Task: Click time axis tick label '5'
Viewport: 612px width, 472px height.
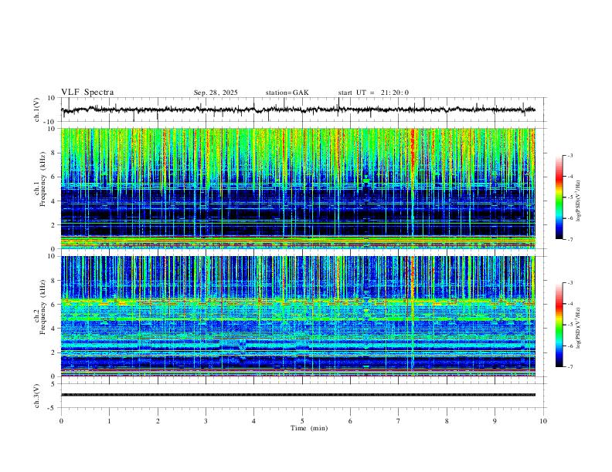Action: [x=302, y=421]
